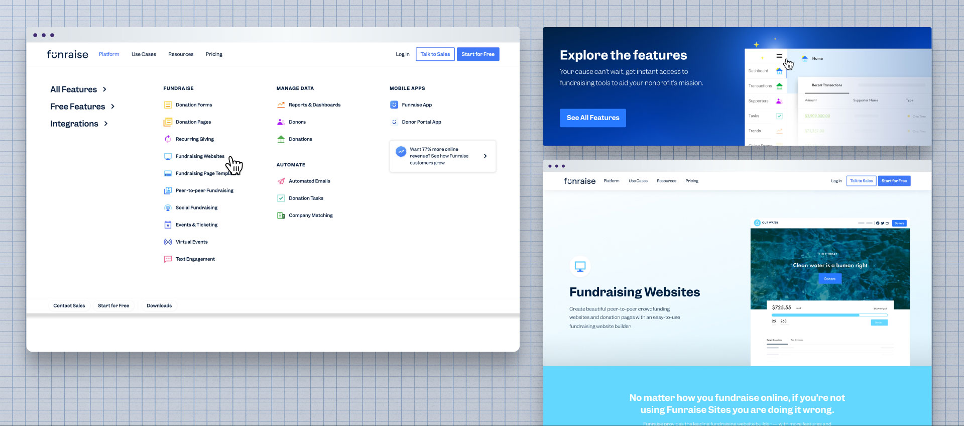Click the Text Engagement chat icon
Image resolution: width=964 pixels, height=426 pixels.
pos(168,259)
